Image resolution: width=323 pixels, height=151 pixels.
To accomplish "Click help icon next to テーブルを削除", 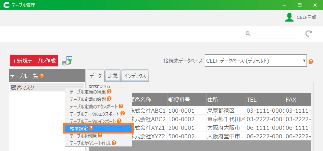I will click(x=100, y=135).
